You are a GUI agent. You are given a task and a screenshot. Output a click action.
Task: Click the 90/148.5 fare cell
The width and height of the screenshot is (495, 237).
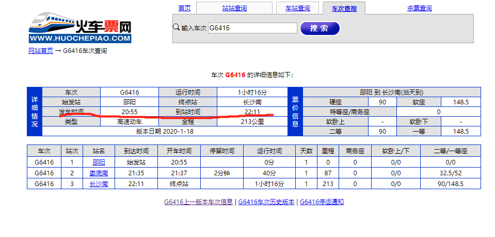click(451, 184)
